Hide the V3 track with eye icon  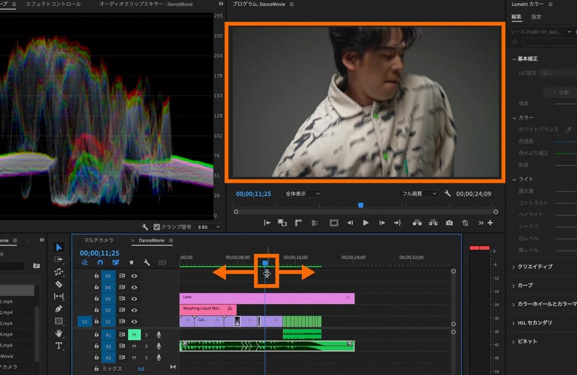pyautogui.click(x=134, y=299)
